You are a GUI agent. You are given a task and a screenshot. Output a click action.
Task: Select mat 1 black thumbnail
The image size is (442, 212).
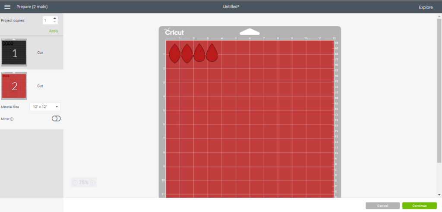[x=14, y=53]
